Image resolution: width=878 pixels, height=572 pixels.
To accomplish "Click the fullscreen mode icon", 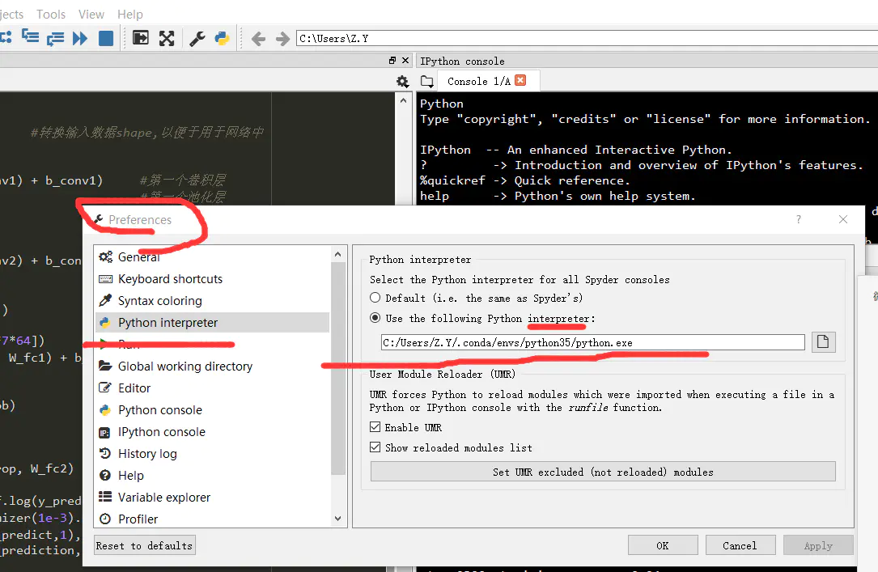I will coord(167,38).
